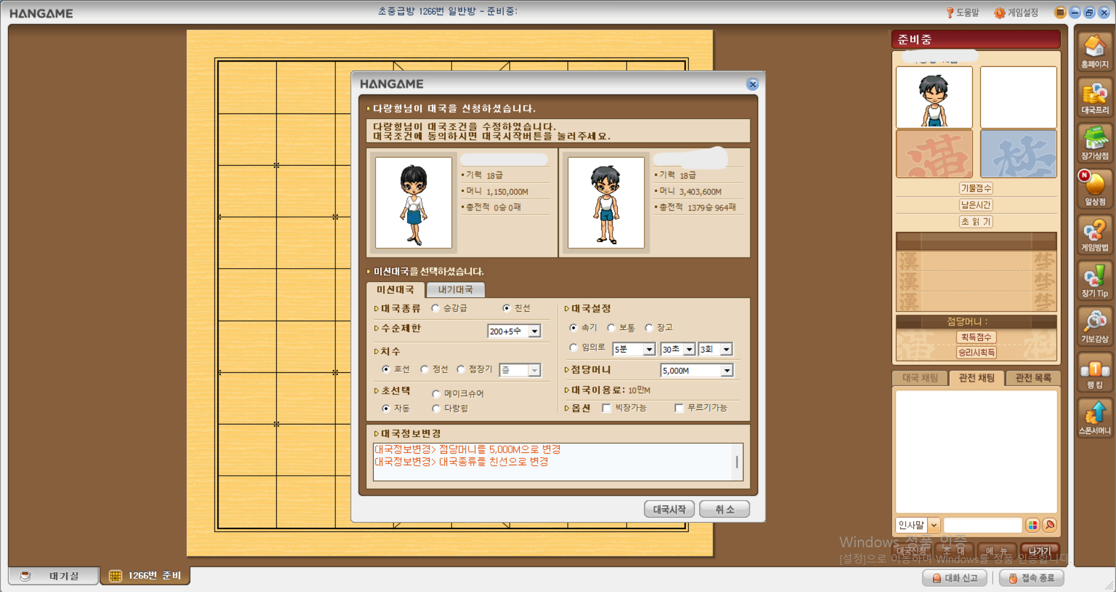Image resolution: width=1116 pixels, height=592 pixels.
Task: Click the 대국신청 button in side panel
Action: [913, 551]
